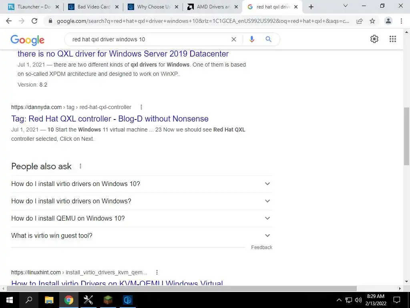Close the Bad Video Card tab
The width and height of the screenshot is (410, 308).
click(x=117, y=7)
